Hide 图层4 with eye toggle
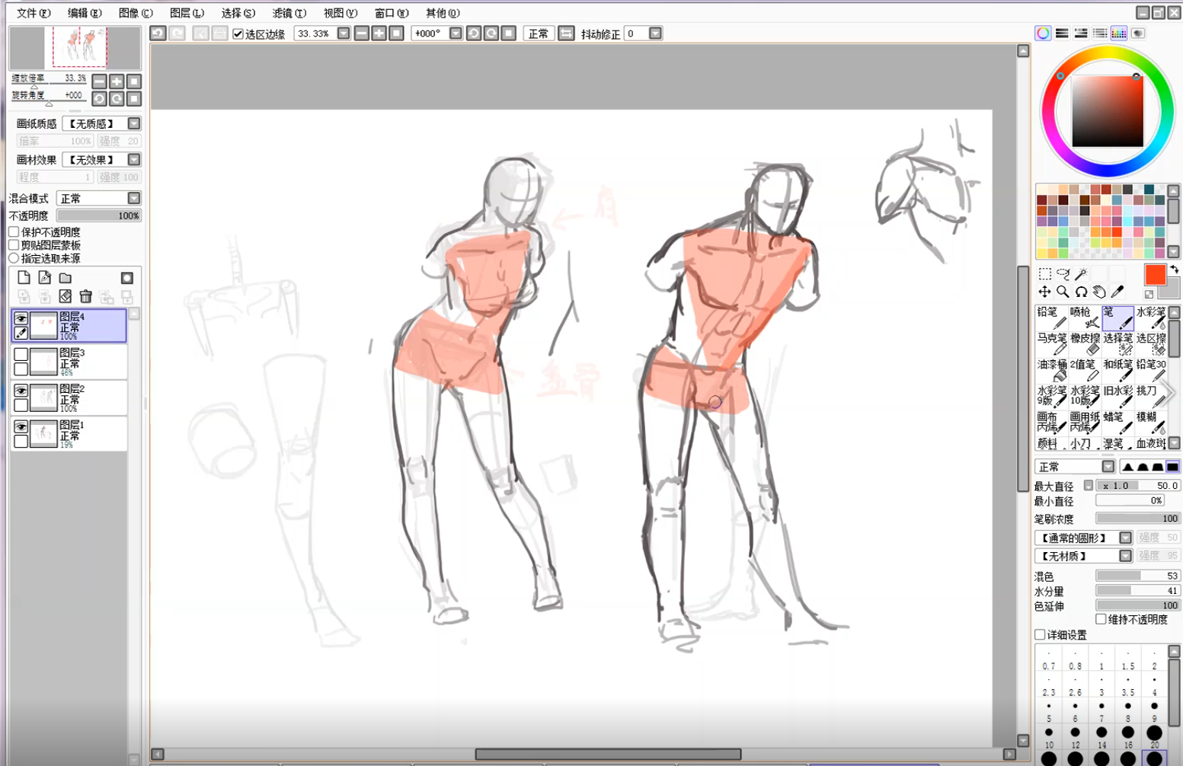1183x766 pixels. click(21, 318)
